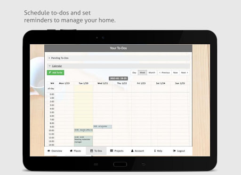This screenshot has width=241, height=175.
Task: Click the Logout exit icon
Action: [174, 151]
